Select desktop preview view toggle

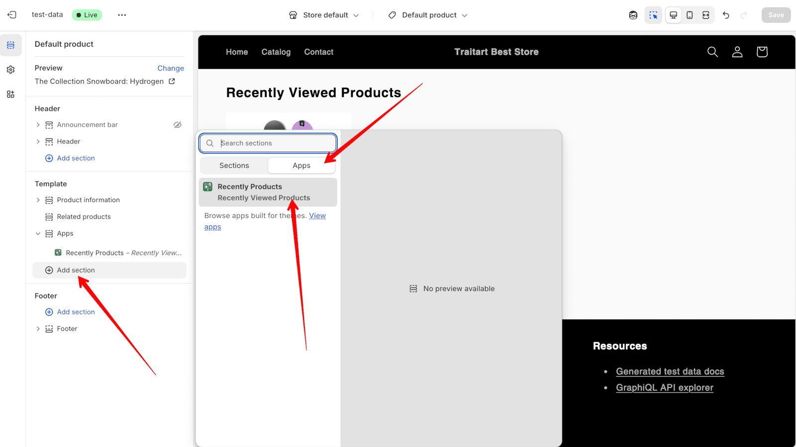pyautogui.click(x=673, y=15)
